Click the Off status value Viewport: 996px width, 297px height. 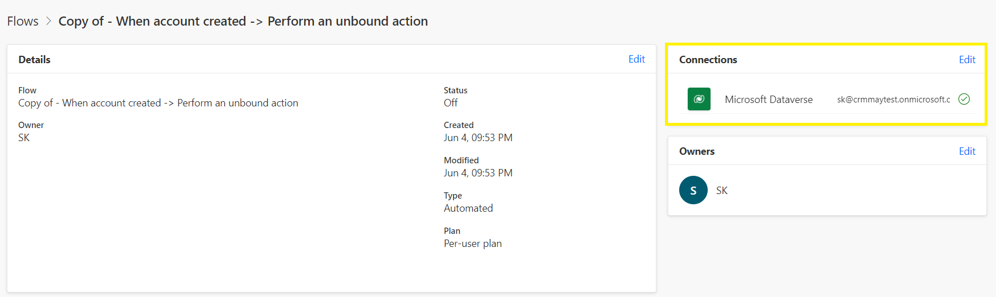451,103
